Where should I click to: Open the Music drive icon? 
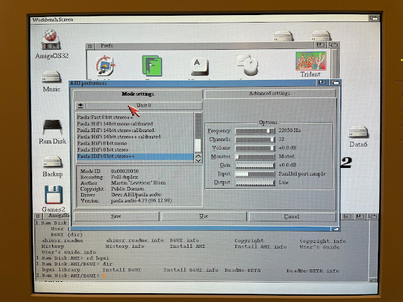[x=51, y=77]
